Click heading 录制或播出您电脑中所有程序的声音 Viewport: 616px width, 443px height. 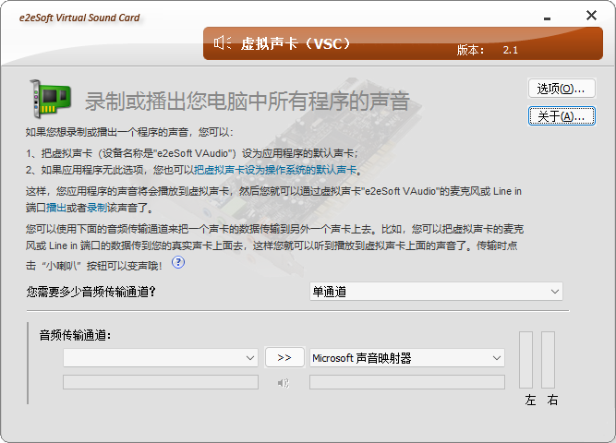click(248, 101)
